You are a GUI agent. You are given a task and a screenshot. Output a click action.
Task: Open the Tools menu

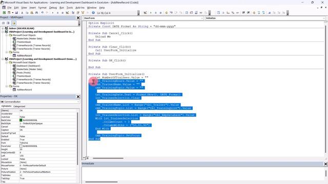pyautogui.click(x=70, y=8)
